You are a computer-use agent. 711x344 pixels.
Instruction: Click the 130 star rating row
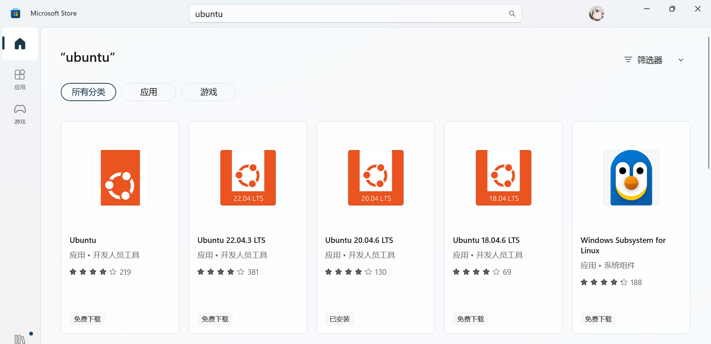[x=356, y=272]
